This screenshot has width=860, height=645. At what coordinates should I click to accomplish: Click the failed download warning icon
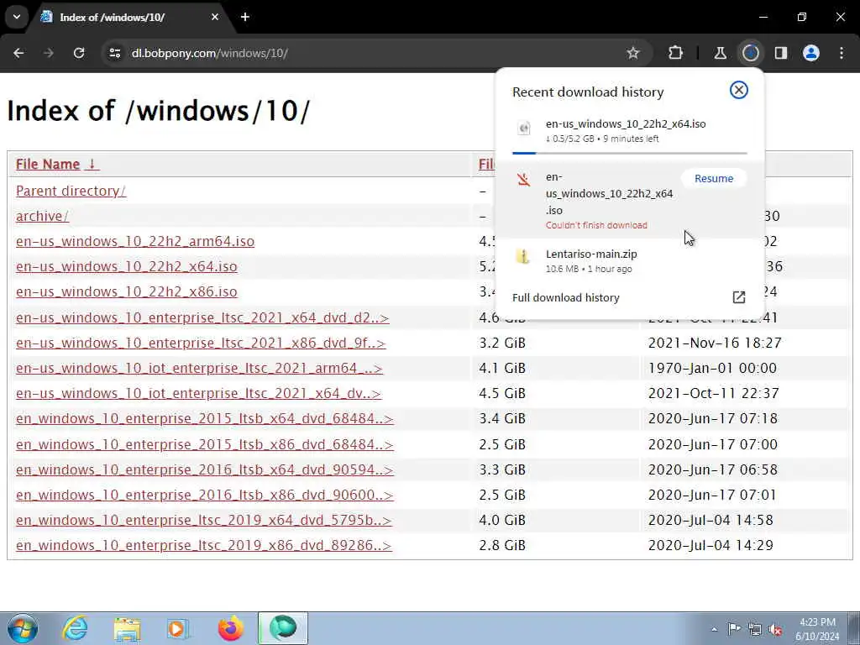tap(524, 180)
